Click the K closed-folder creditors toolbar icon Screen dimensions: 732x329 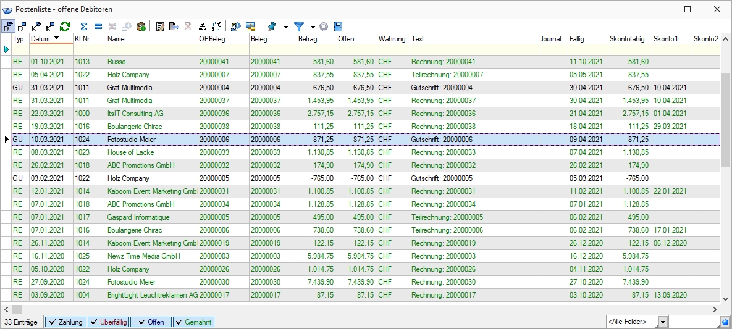pos(51,27)
